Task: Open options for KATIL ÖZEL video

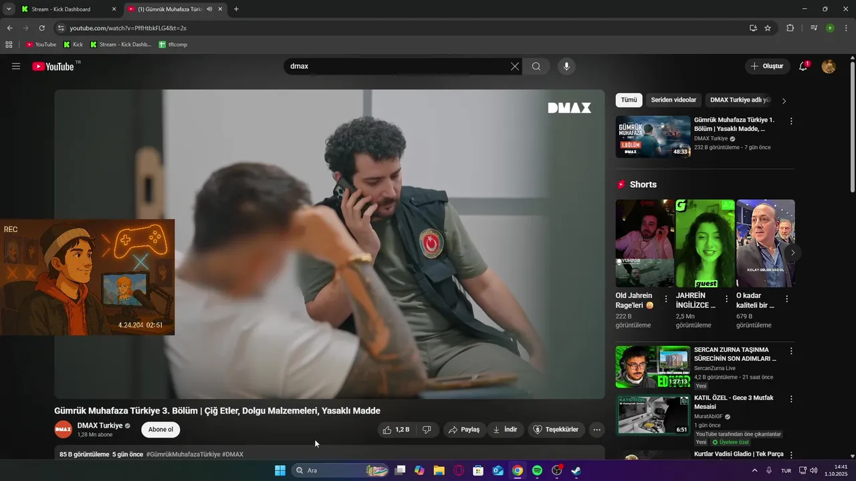Action: (791, 399)
